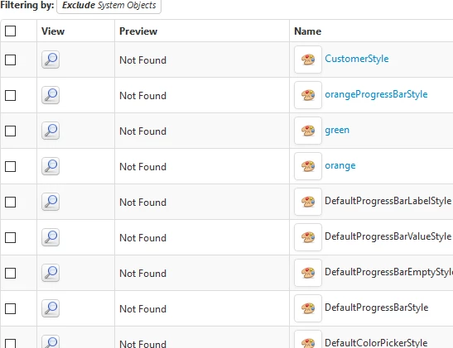Click the magnifier icon in the orange row

point(51,166)
